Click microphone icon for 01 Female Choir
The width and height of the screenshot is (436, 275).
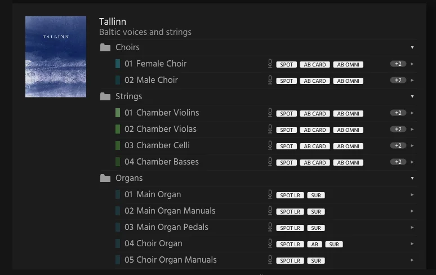pos(270,64)
